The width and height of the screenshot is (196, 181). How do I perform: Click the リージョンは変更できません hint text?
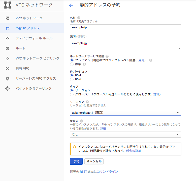click(x=88, y=105)
